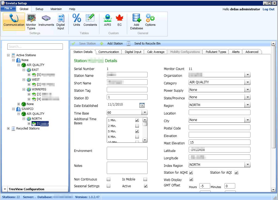The image size is (278, 200).
Task: Click the Log Out link
Action: (268, 9)
